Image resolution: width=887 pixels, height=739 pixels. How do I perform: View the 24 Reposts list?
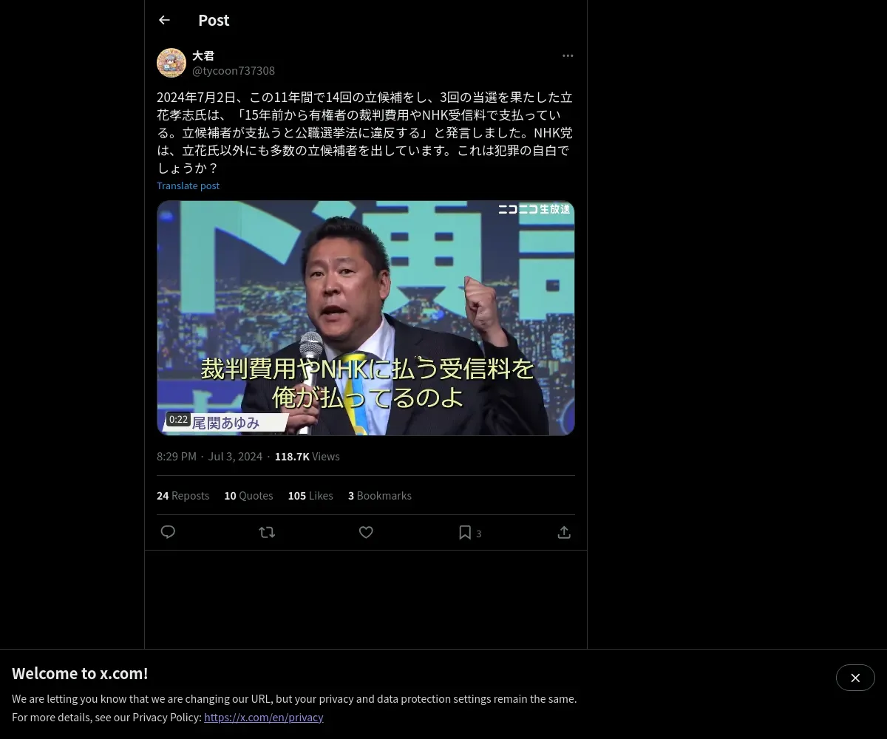tap(183, 496)
